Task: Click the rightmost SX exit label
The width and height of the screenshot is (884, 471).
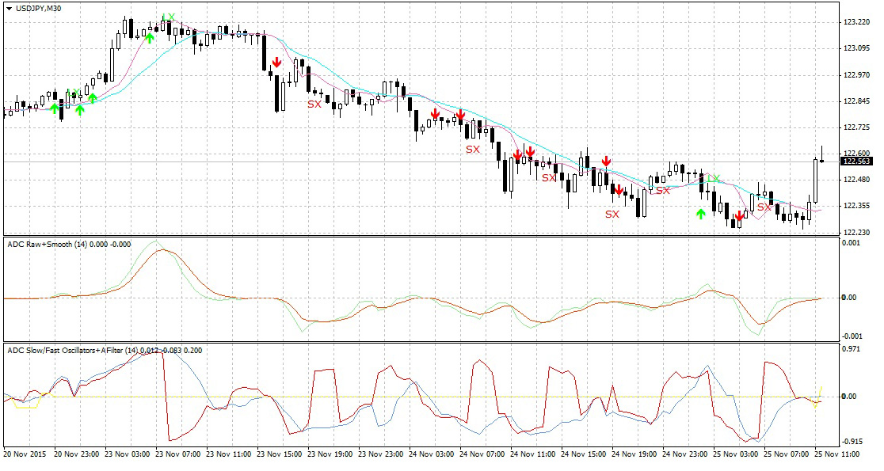Action: coord(764,207)
